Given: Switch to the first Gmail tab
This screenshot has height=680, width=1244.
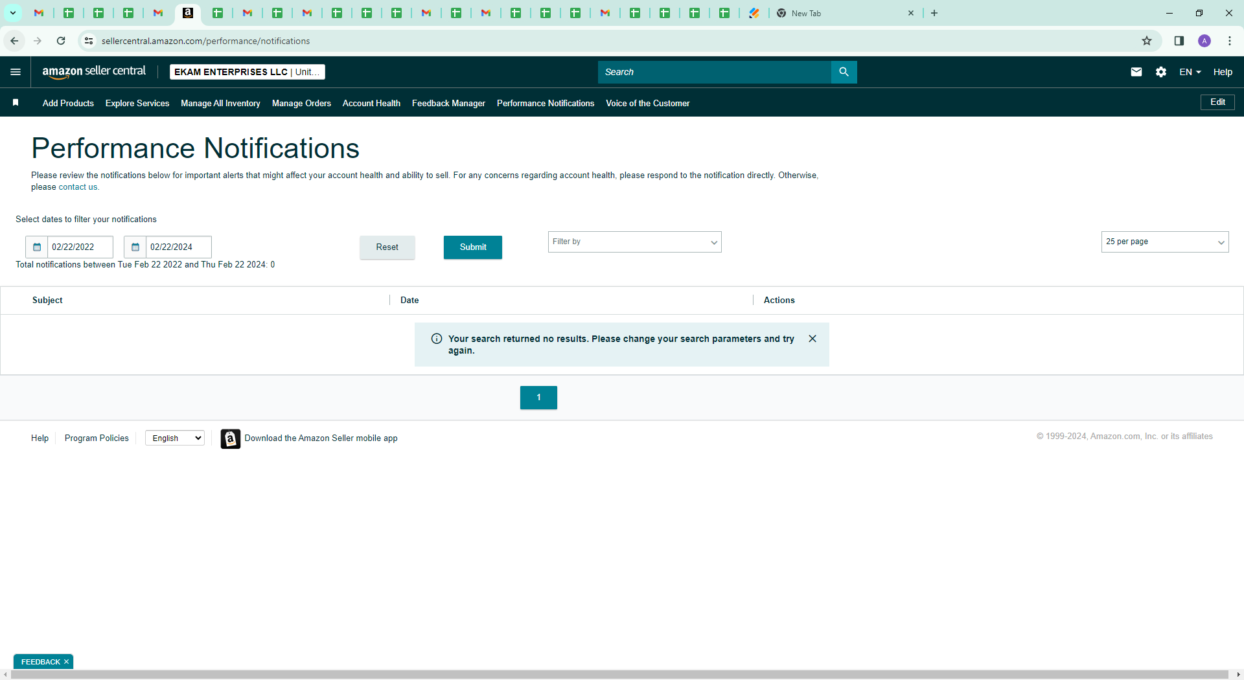Looking at the screenshot, I should [x=39, y=13].
